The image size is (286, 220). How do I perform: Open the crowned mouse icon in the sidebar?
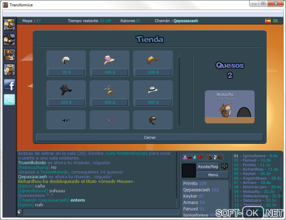click(9, 24)
